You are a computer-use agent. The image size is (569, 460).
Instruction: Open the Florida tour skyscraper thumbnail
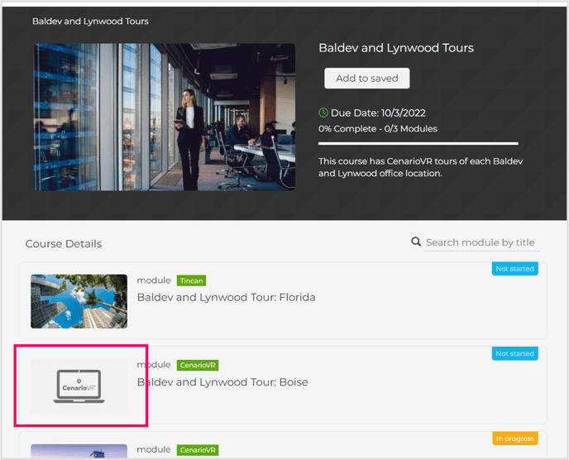click(x=79, y=301)
